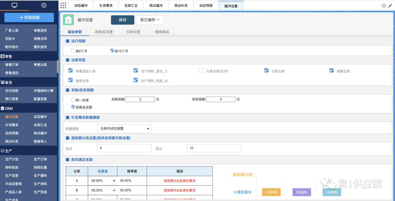Open the 动态预测 tab in top bar
The image size is (395, 201).
206,6
